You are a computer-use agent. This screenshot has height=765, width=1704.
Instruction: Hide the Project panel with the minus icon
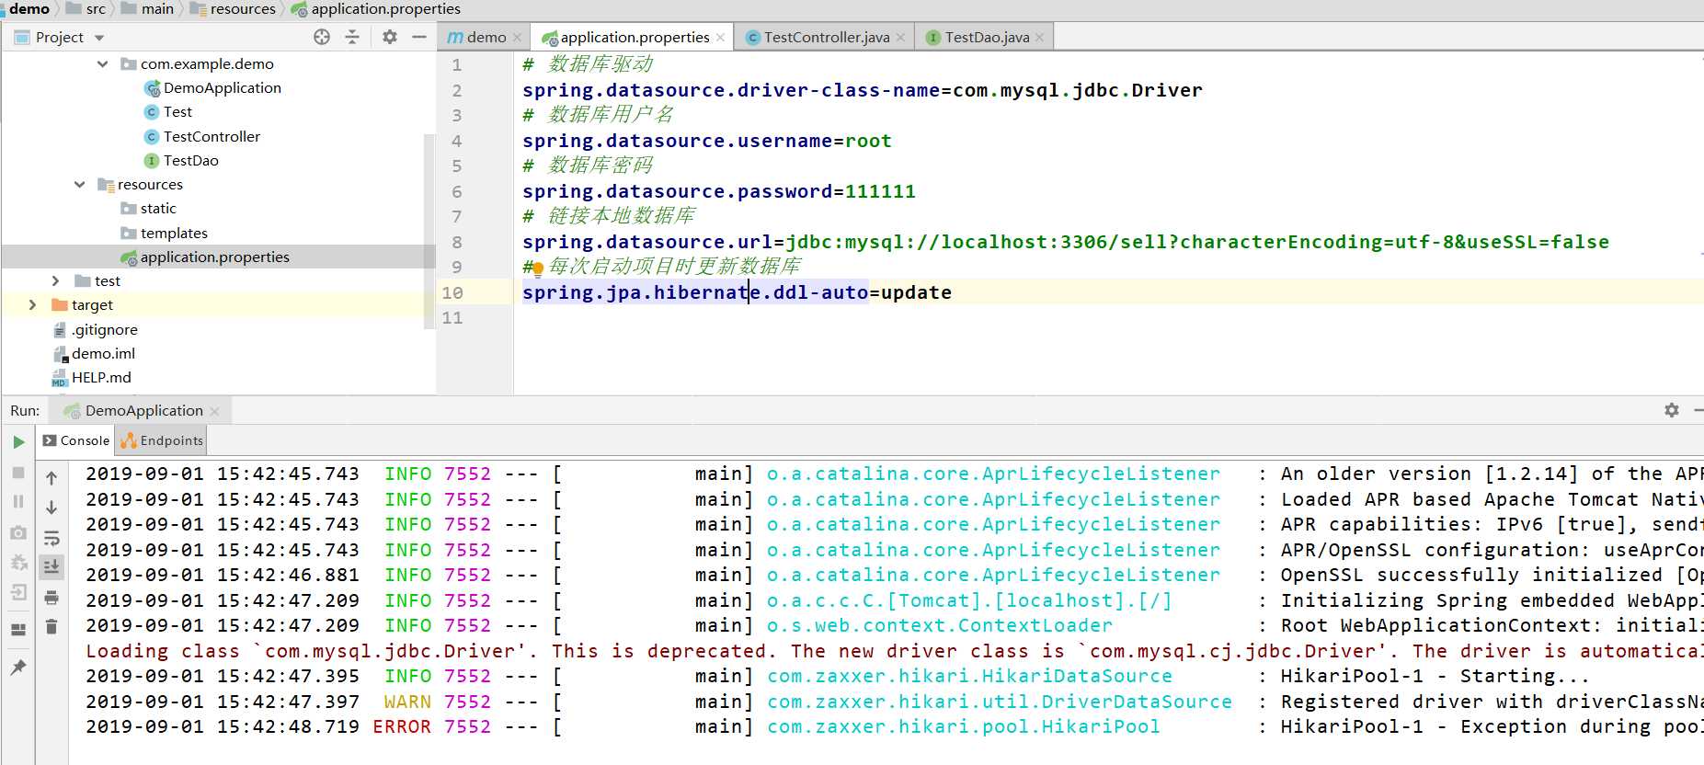pos(419,37)
